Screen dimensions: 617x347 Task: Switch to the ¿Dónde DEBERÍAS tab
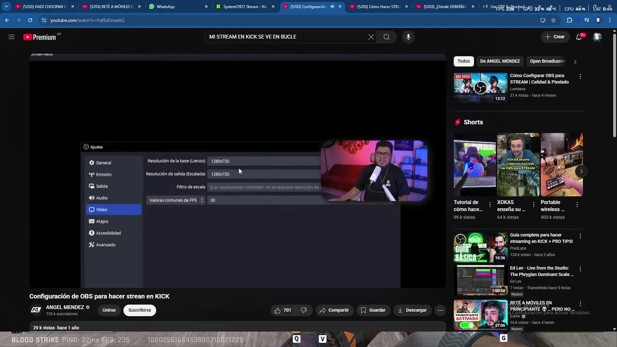pos(444,7)
